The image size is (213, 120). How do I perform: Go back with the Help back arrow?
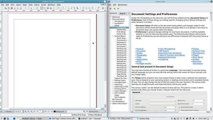114,9
